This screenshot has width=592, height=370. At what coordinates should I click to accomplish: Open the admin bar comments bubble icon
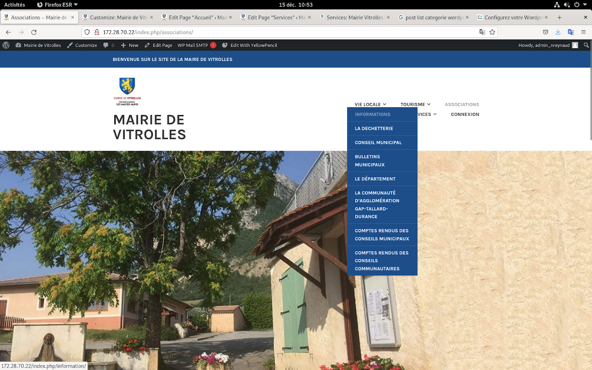coord(106,45)
